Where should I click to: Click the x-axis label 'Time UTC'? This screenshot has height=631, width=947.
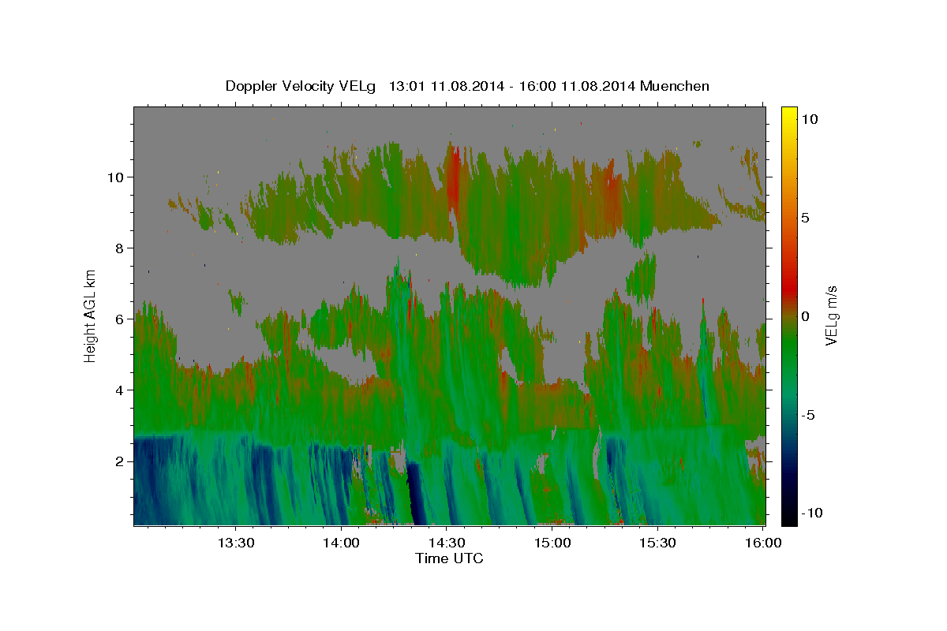[x=449, y=558]
